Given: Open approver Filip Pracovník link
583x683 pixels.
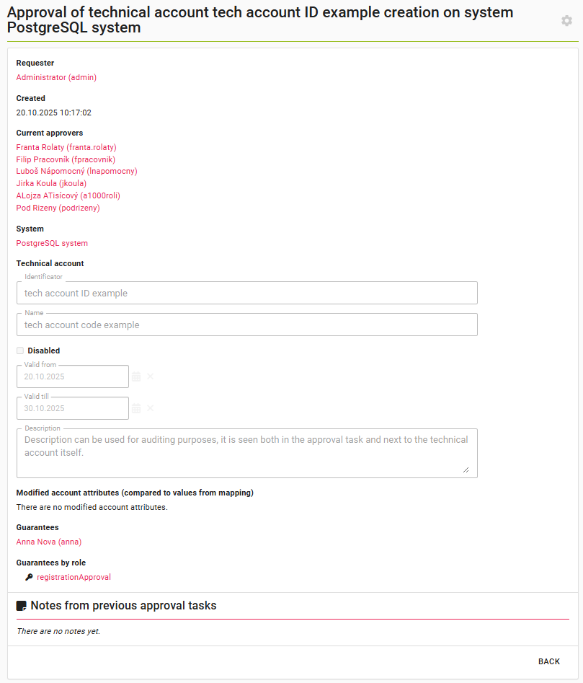Looking at the screenshot, I should (66, 159).
